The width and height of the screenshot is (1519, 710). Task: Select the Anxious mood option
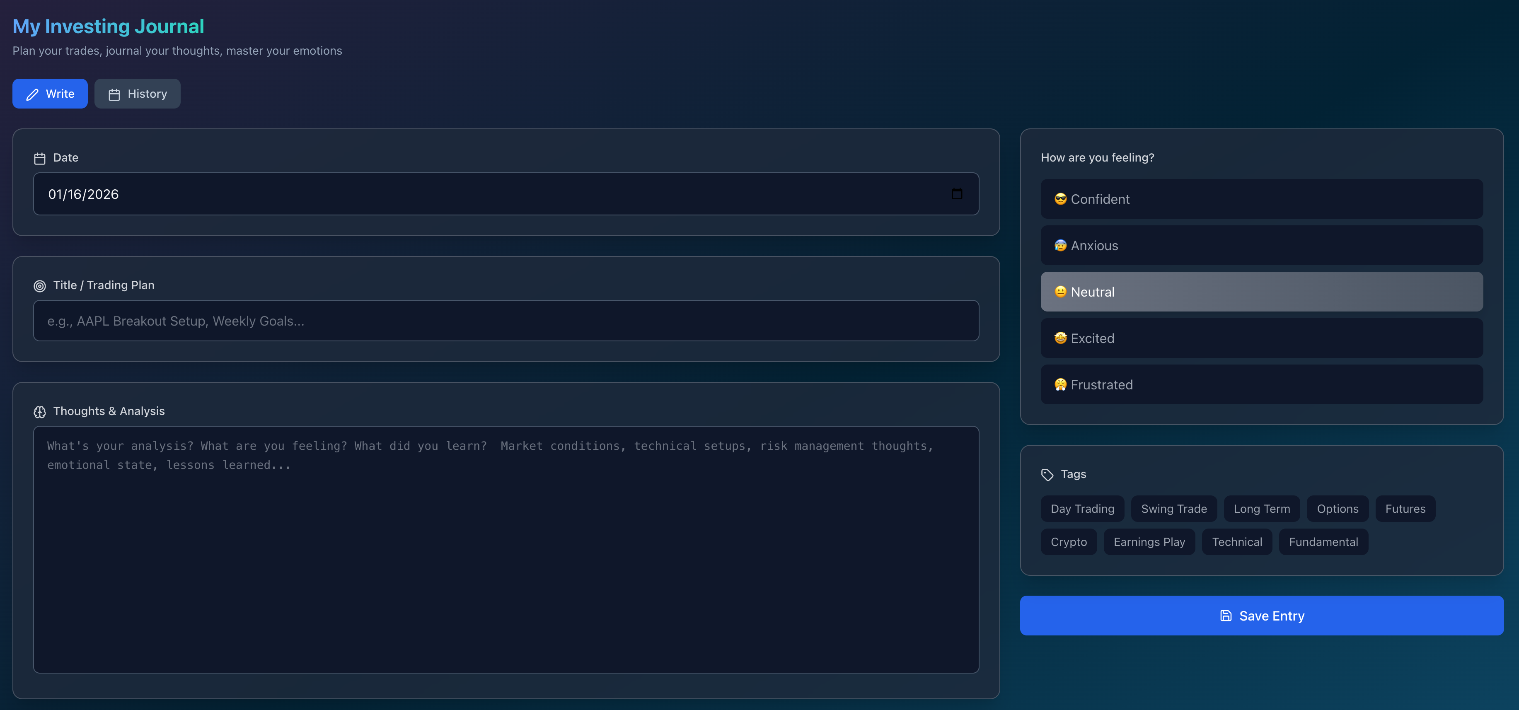[x=1261, y=245]
